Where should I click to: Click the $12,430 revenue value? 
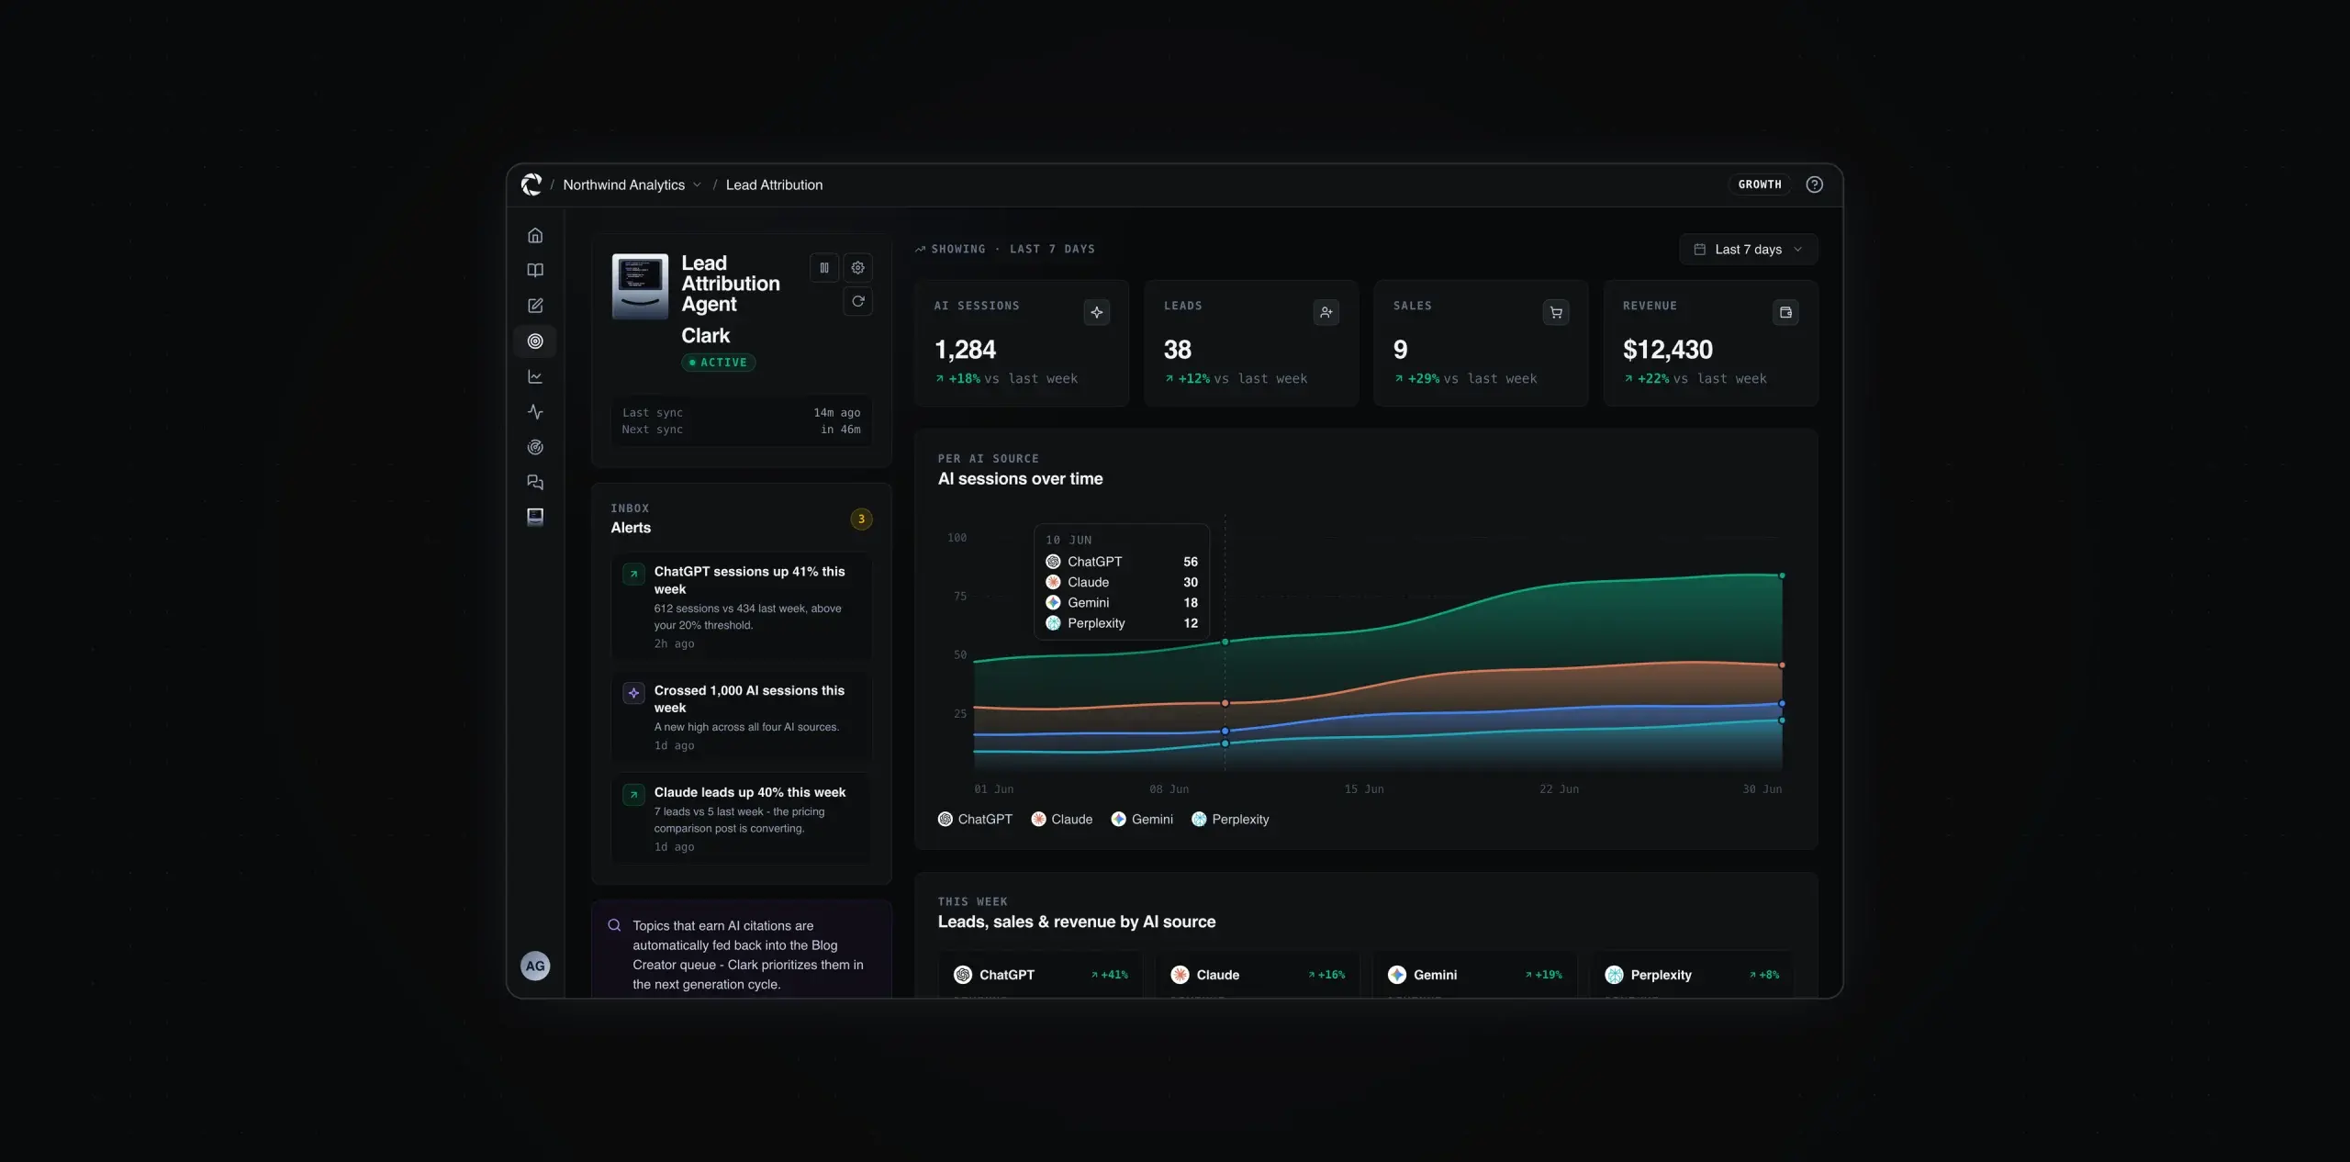pos(1668,350)
